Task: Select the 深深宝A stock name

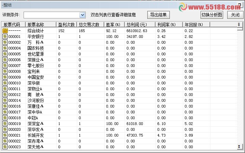Action: (x=36, y=124)
